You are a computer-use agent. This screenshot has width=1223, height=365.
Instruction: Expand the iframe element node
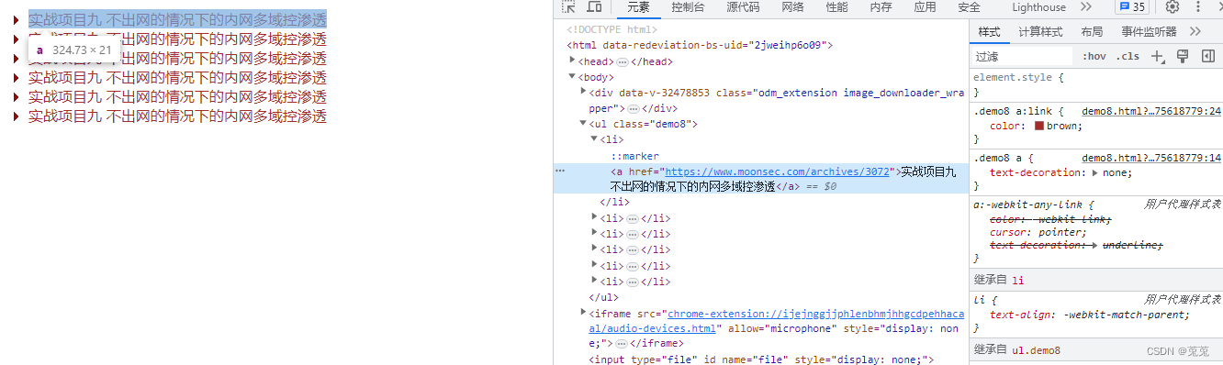pyautogui.click(x=583, y=313)
